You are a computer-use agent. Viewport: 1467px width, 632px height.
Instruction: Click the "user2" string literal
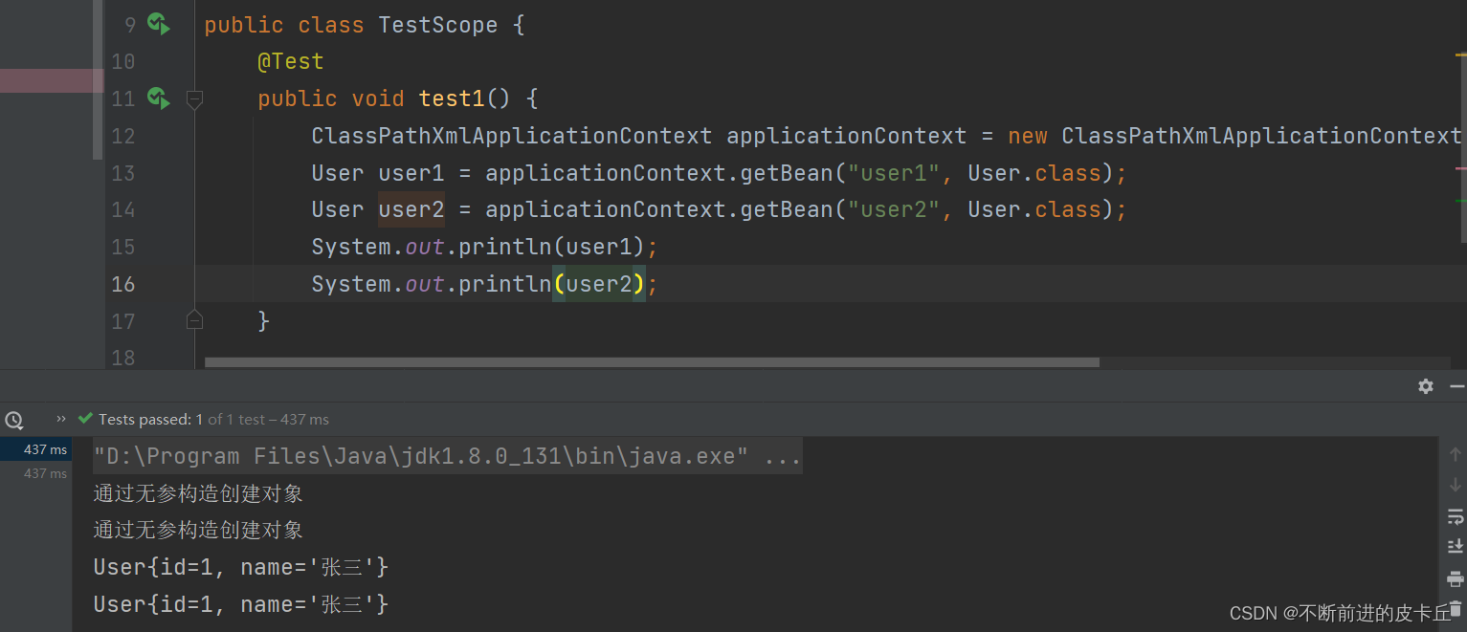894,209
